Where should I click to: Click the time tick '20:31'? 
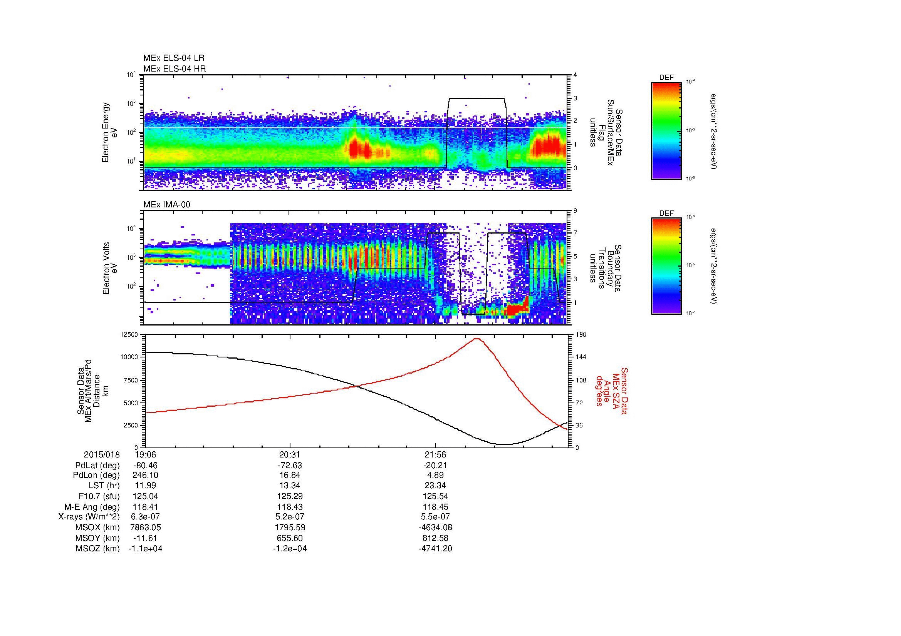290,454
